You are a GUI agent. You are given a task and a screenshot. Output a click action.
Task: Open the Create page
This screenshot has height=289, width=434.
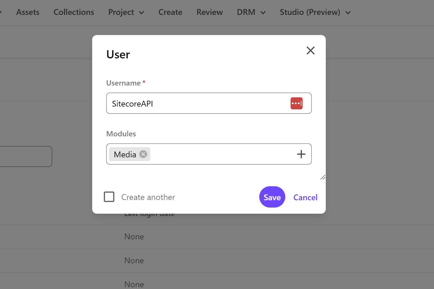(170, 12)
